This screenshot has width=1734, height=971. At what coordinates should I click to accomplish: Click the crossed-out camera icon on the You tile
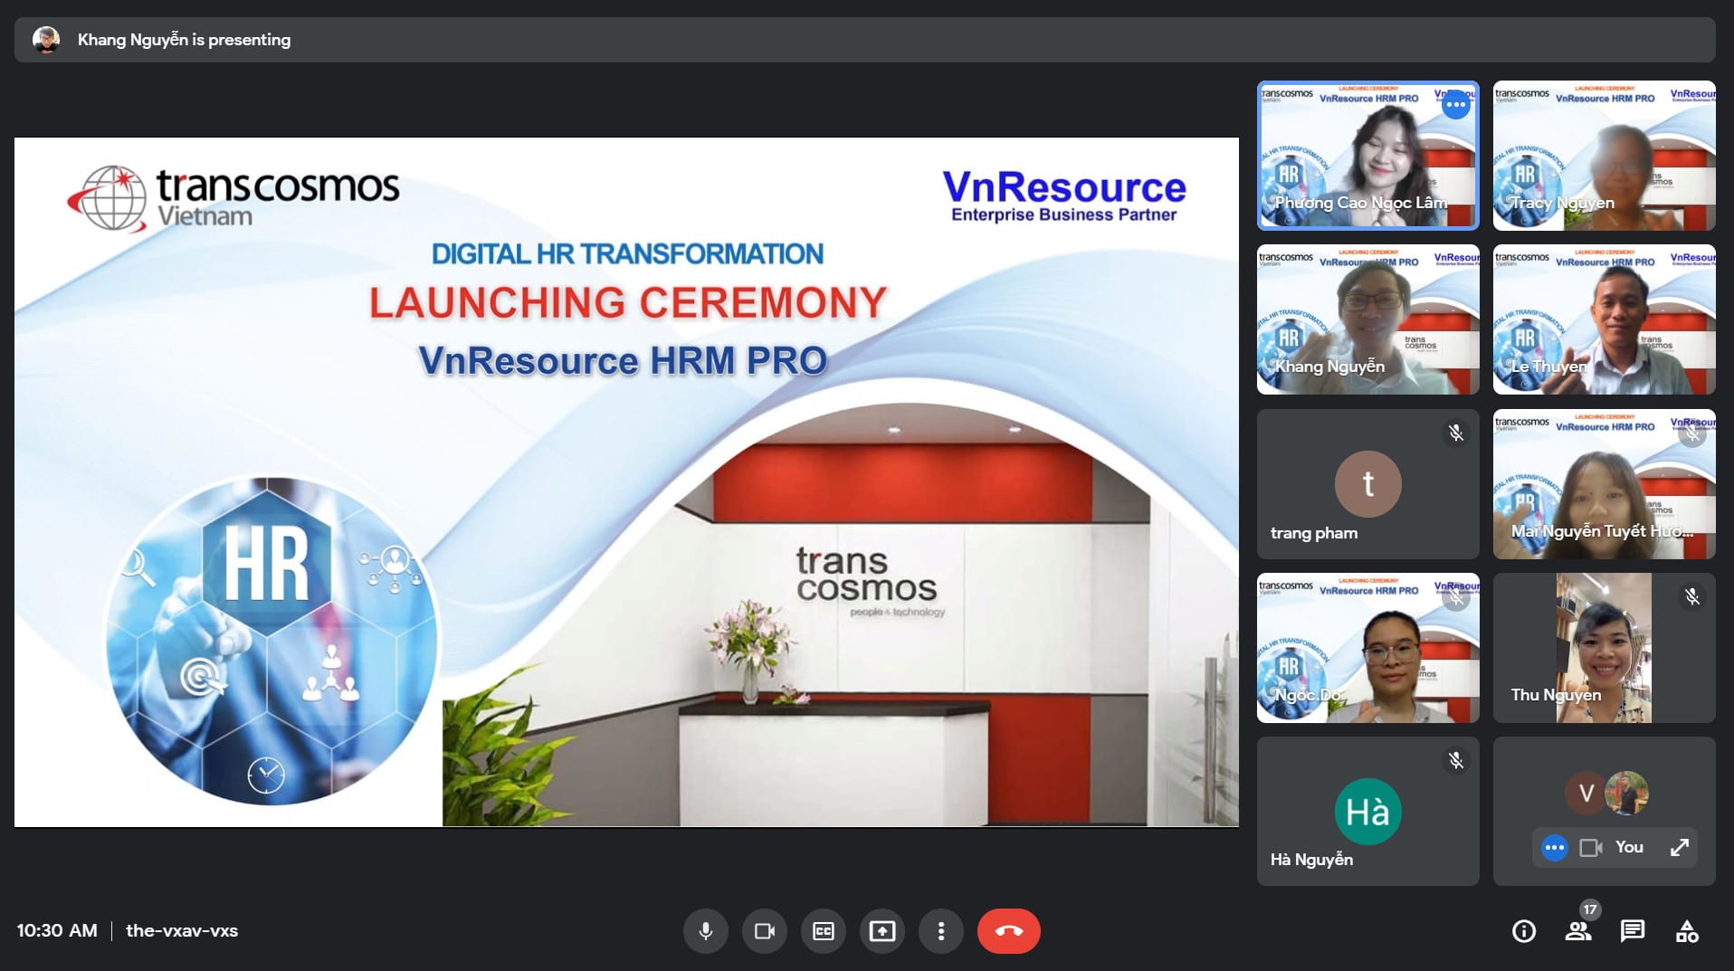pyautogui.click(x=1590, y=848)
